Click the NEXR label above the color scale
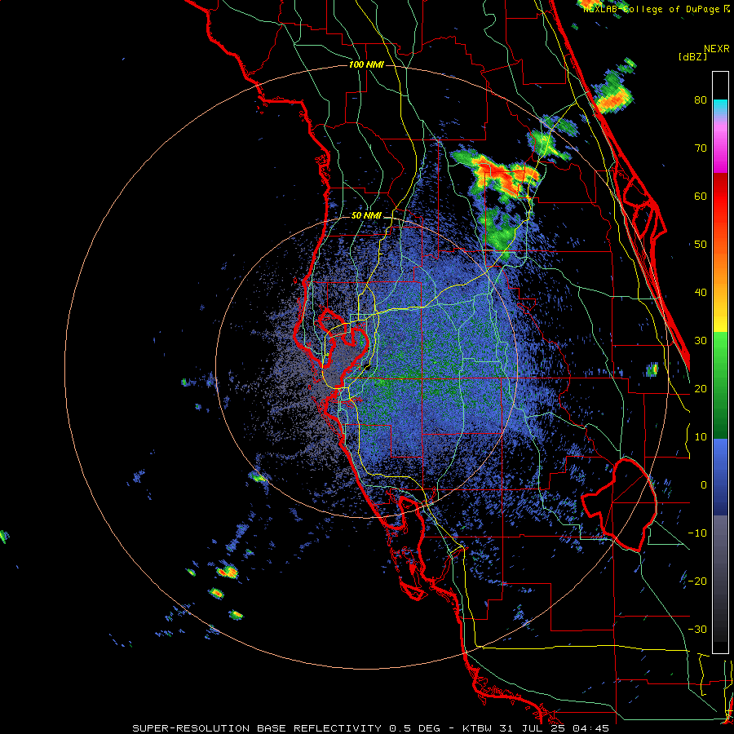 [x=717, y=49]
